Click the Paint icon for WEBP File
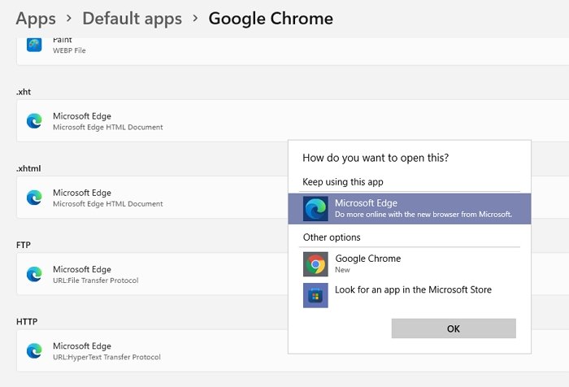569x387 pixels. point(34,46)
